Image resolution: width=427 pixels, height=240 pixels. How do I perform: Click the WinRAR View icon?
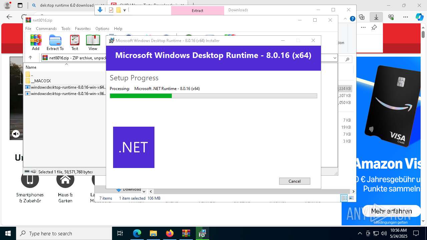pyautogui.click(x=93, y=42)
